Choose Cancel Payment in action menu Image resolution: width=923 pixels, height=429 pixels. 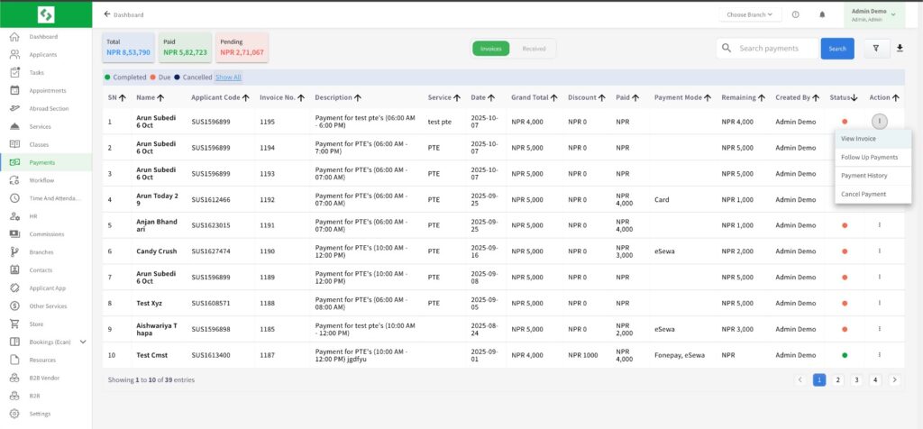[x=863, y=194]
